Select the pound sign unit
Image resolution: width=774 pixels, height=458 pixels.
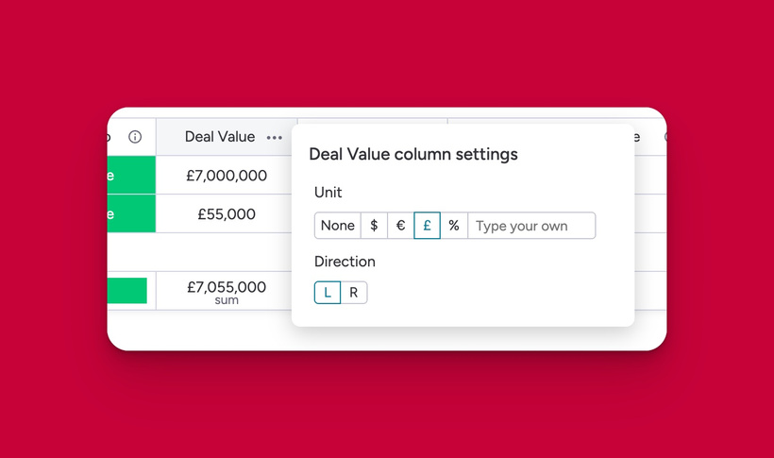pos(427,226)
